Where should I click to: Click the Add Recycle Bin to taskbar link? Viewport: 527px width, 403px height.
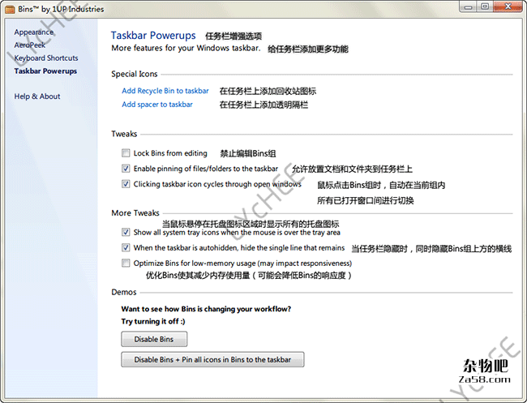[x=165, y=91]
